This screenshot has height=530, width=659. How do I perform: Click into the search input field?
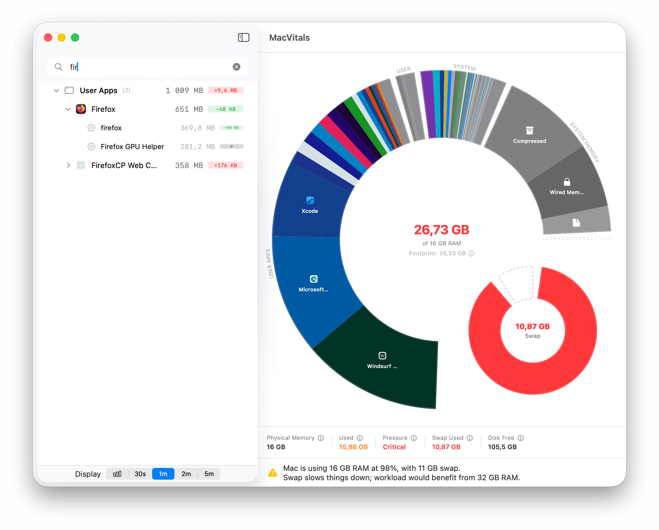[x=147, y=67]
